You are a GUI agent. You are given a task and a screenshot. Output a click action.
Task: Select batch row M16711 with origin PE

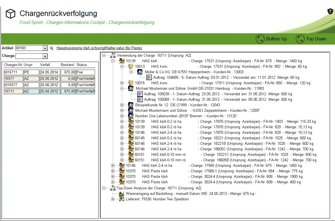pos(13,72)
